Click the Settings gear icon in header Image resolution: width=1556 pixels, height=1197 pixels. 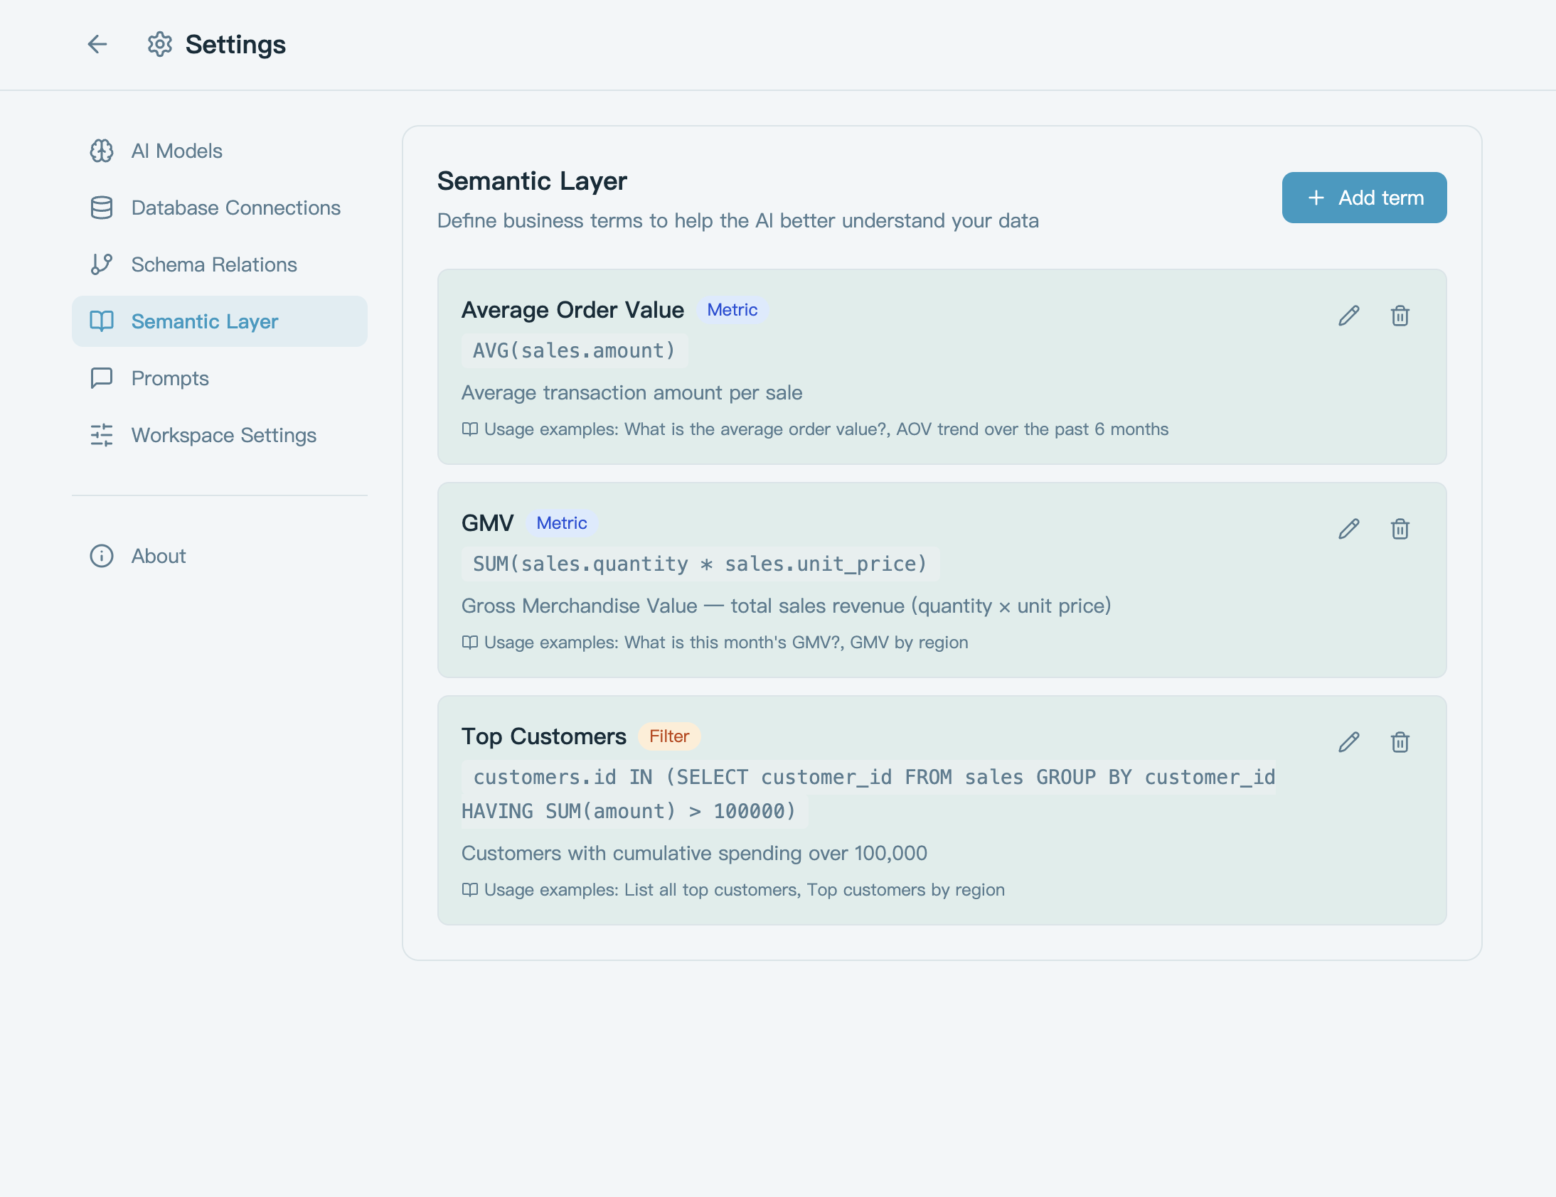point(159,44)
